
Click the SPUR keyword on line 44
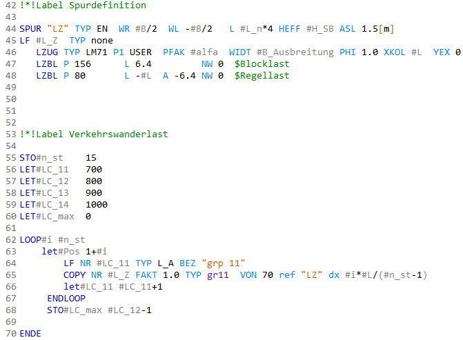click(x=30, y=29)
